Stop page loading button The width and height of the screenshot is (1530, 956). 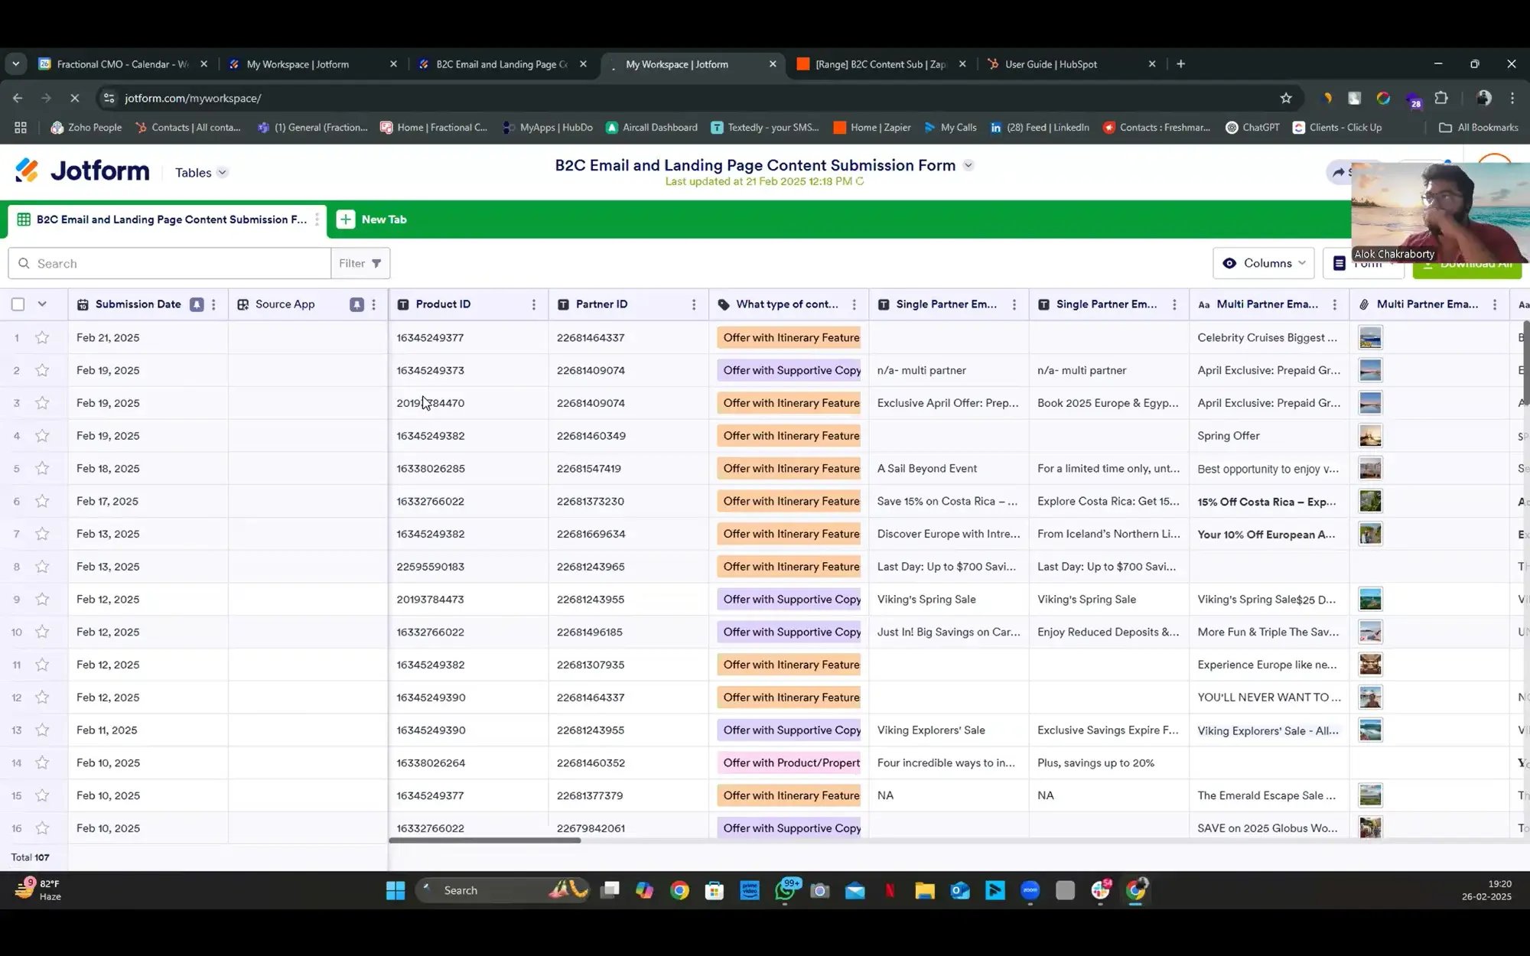coord(74,98)
